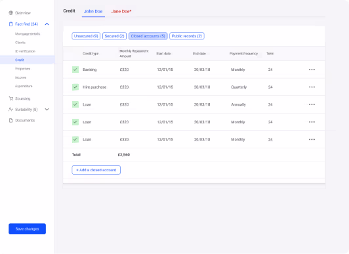Open Income in sidebar

point(21,77)
